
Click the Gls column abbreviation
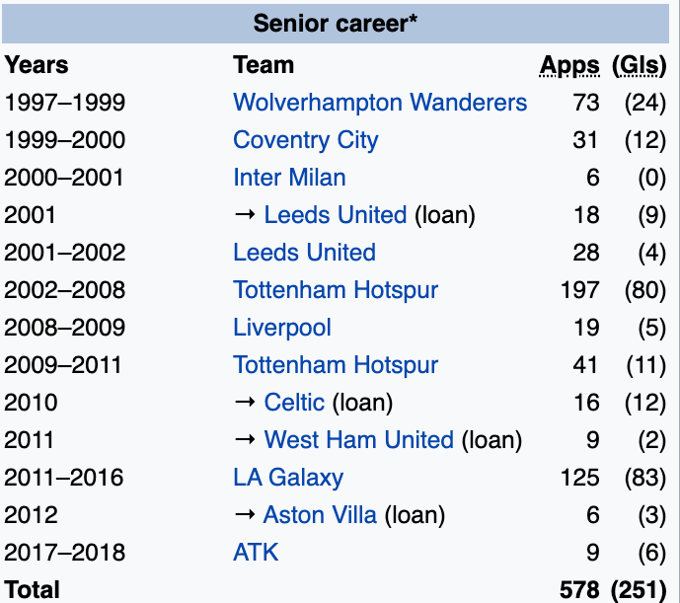tap(640, 66)
